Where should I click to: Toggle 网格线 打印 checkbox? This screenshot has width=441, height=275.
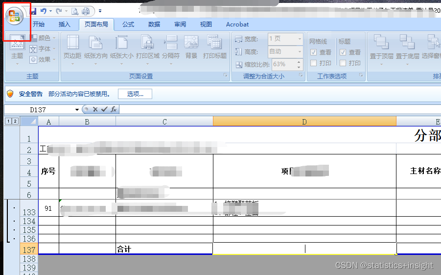coord(314,63)
